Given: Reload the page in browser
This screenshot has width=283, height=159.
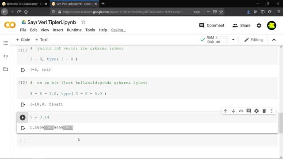Looking at the screenshot, I should click(x=19, y=12).
